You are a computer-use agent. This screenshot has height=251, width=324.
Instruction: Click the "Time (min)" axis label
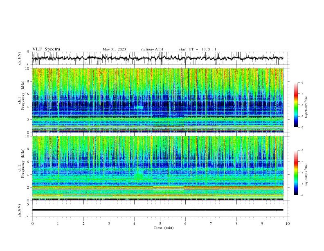164,228
